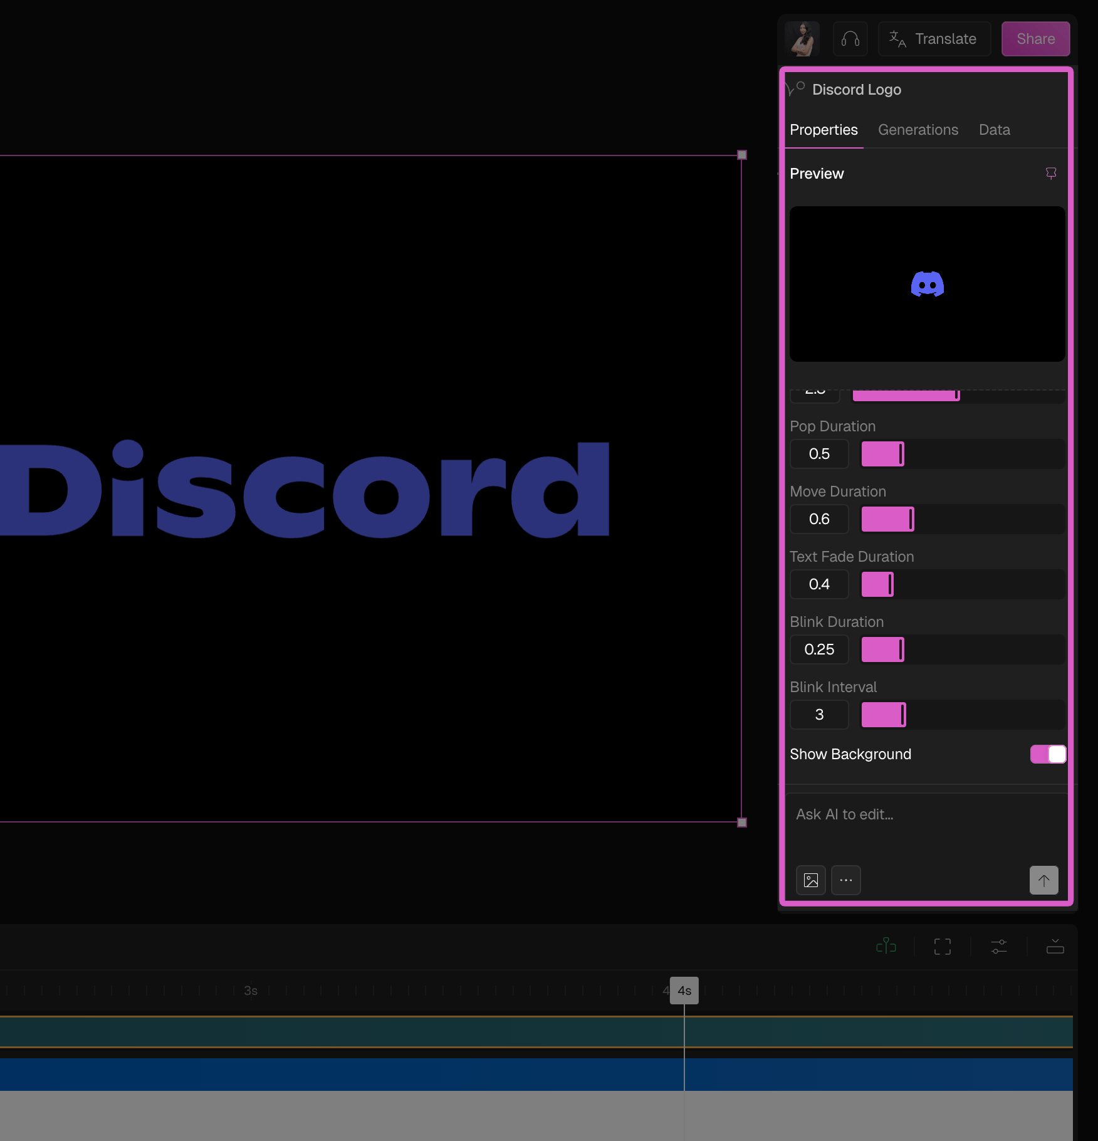Collapse the timeline panel icon
The image size is (1098, 1141).
(x=1055, y=947)
